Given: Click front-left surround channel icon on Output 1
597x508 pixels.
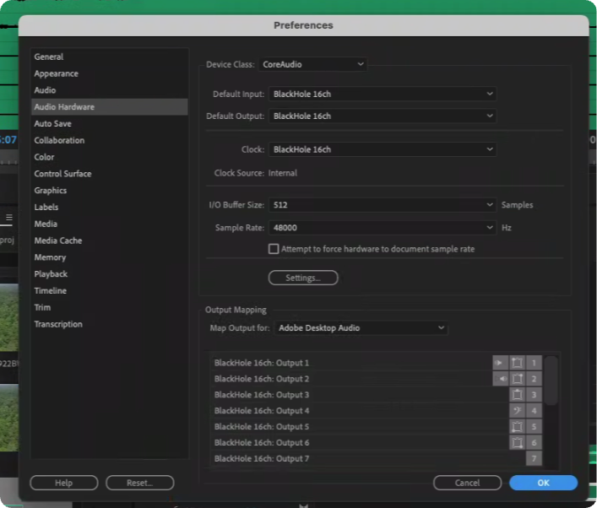Looking at the screenshot, I should pos(517,363).
